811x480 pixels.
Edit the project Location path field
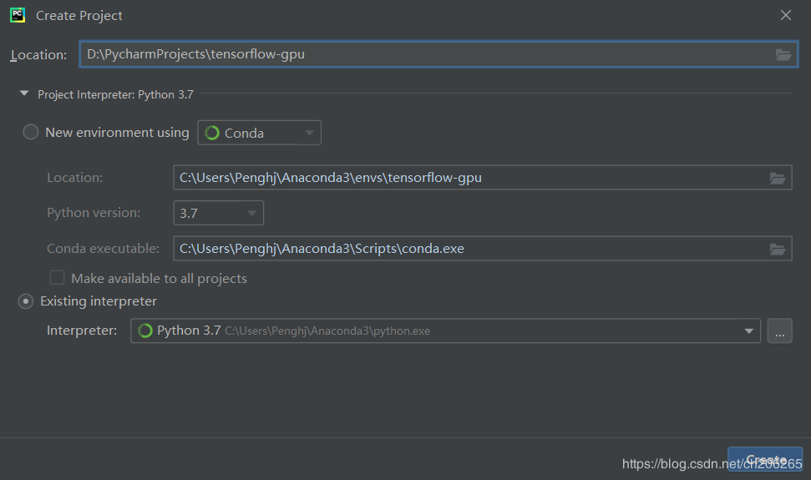426,55
